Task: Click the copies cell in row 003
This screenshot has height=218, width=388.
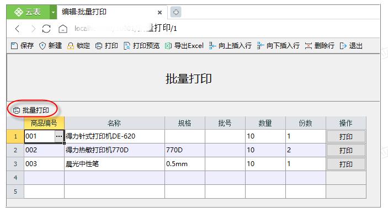Action: (x=306, y=164)
